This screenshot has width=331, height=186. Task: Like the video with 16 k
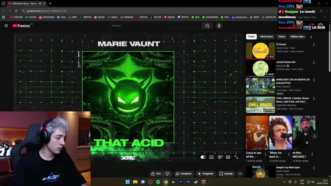(156, 174)
